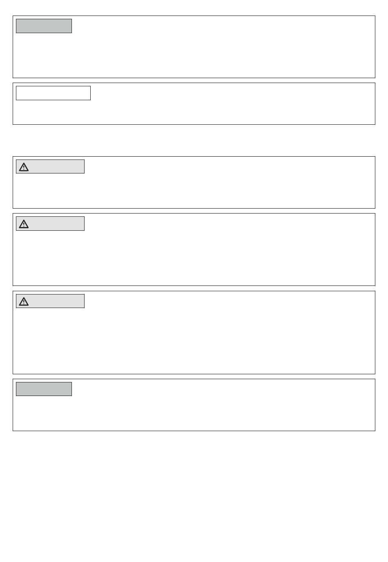Viewport: 388px width, 562px height.
Task: Click the warning triangle in the first caution box
Action: coord(24,167)
